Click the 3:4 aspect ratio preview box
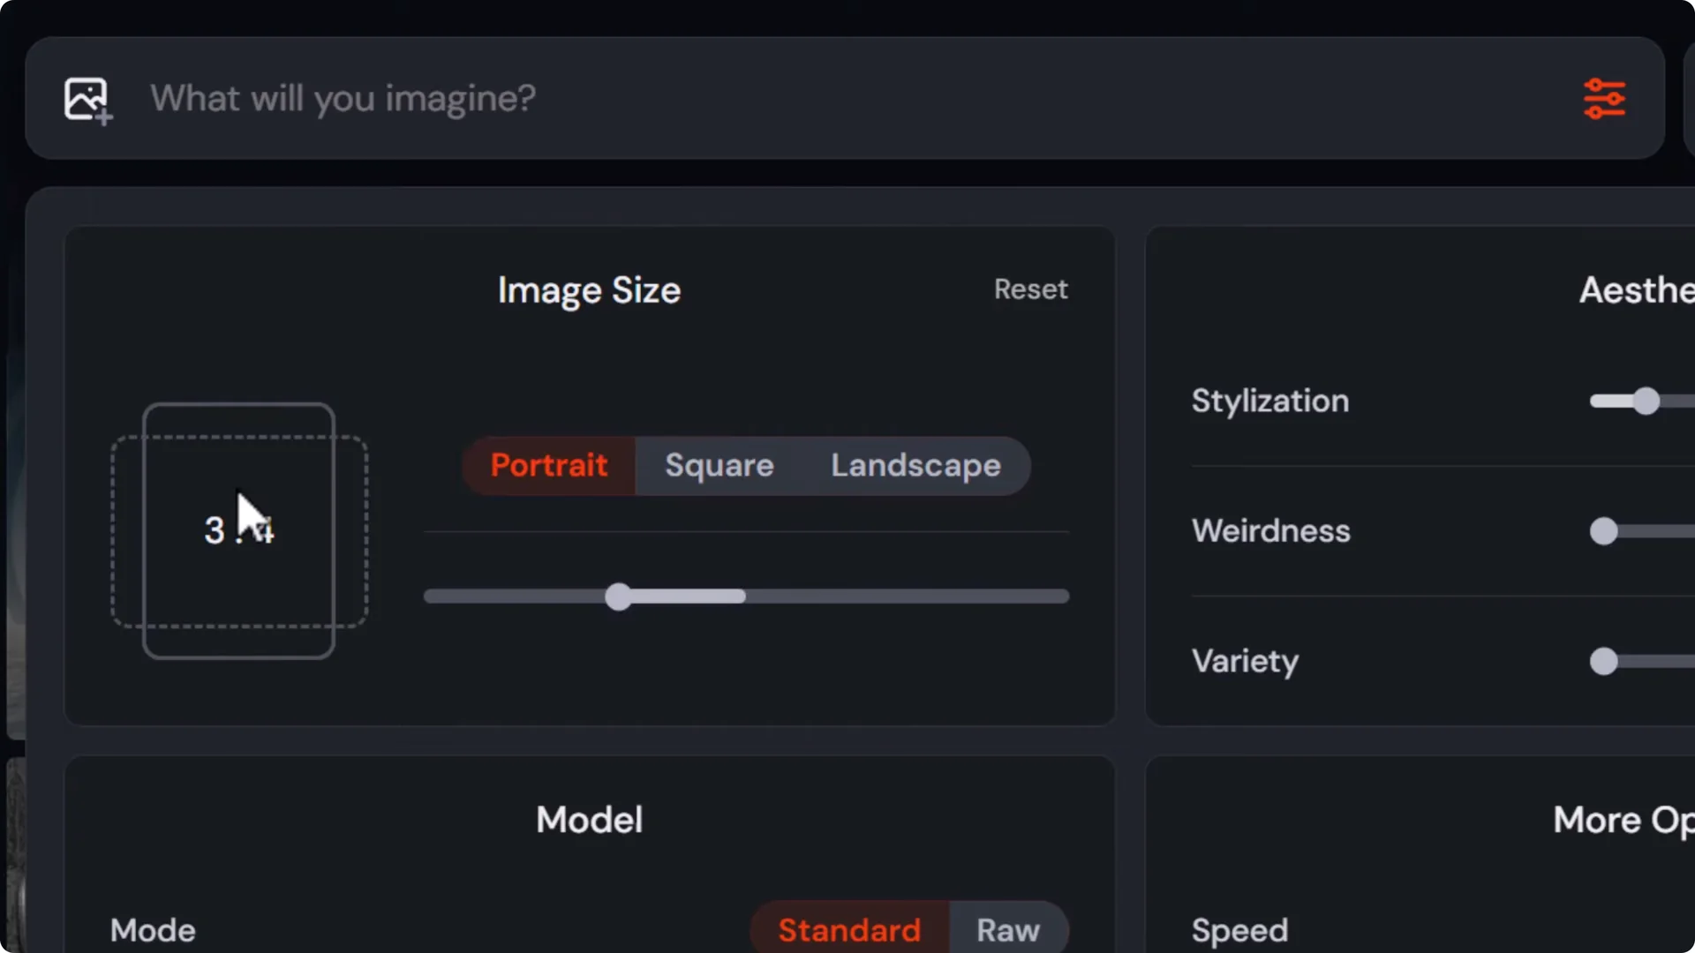This screenshot has width=1695, height=953. click(238, 529)
